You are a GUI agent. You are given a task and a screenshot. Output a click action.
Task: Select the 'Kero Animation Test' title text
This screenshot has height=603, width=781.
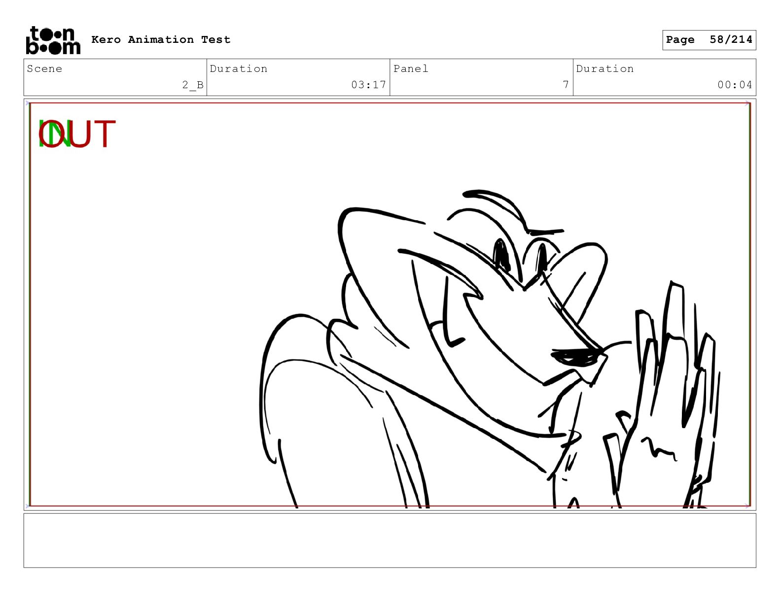tap(161, 39)
